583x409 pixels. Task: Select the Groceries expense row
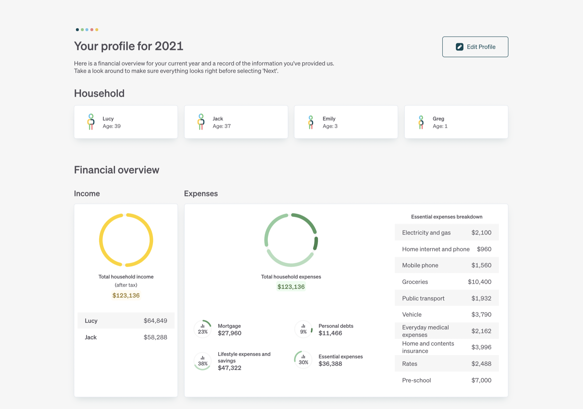(x=447, y=282)
